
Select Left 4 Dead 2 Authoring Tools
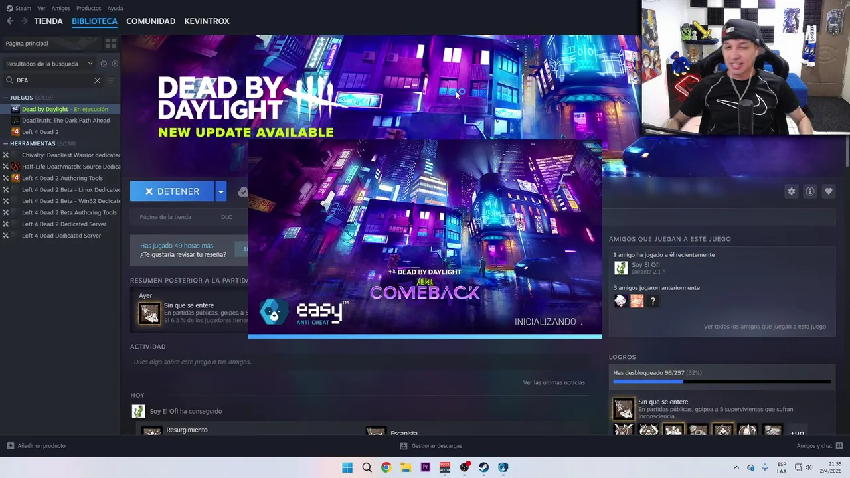pyautogui.click(x=60, y=178)
